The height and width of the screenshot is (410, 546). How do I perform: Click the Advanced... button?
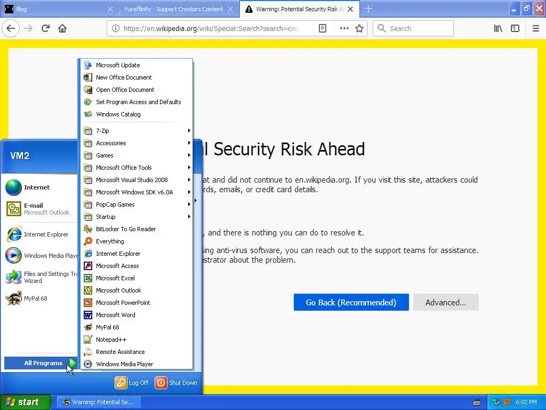[446, 302]
